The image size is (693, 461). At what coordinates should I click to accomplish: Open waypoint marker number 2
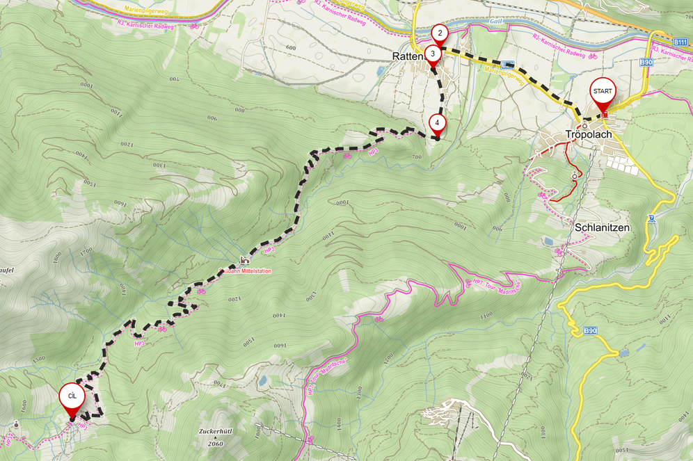440,35
